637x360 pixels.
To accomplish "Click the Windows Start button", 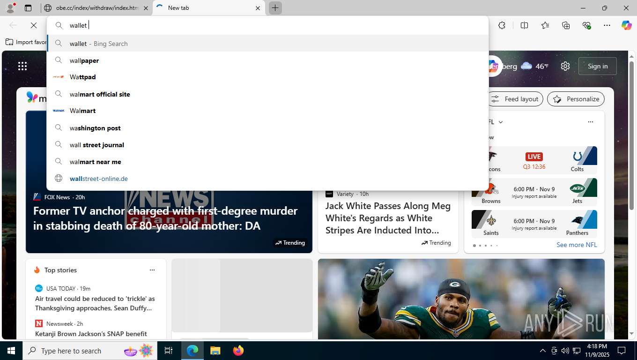I will point(11,351).
